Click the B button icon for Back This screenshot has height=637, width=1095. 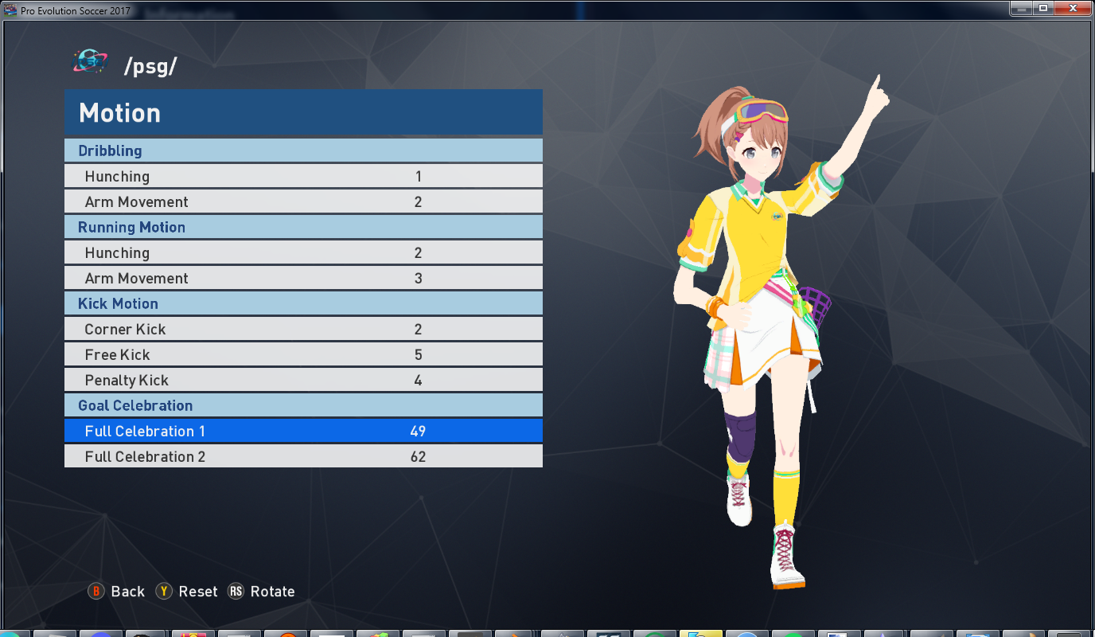pyautogui.click(x=96, y=591)
